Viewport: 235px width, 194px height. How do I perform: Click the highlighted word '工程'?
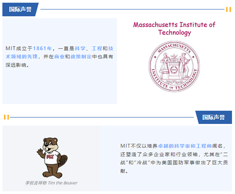pyautogui.click(x=97, y=48)
